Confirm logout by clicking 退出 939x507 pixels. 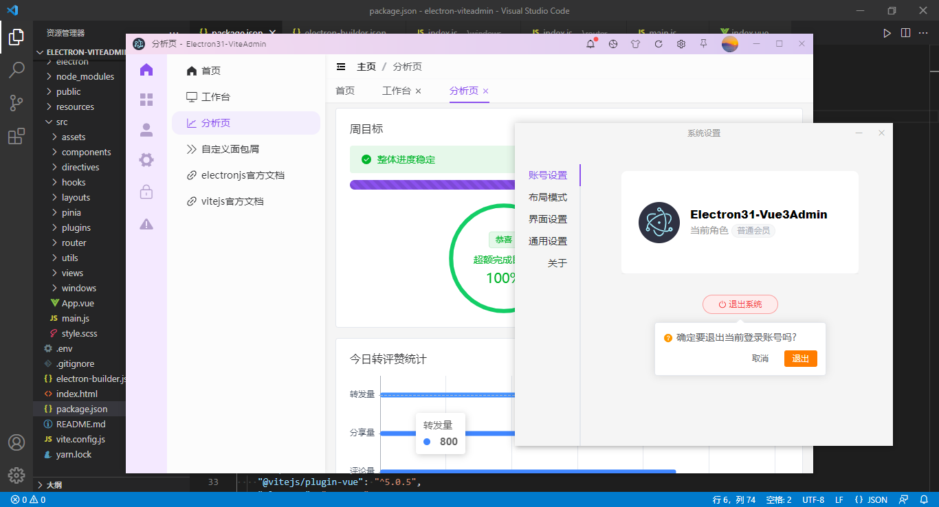tap(800, 358)
